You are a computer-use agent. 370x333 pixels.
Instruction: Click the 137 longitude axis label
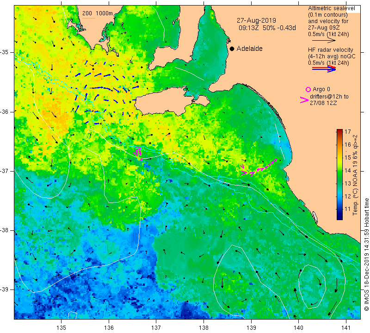click(x=156, y=328)
